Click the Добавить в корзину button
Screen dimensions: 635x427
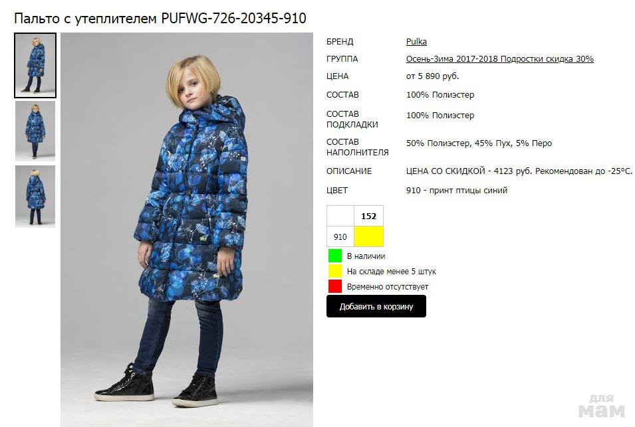376,306
